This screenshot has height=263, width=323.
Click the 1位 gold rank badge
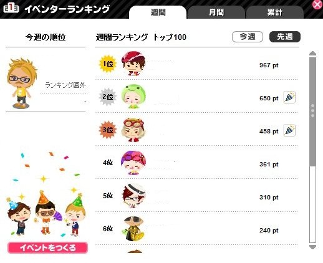[x=108, y=64]
